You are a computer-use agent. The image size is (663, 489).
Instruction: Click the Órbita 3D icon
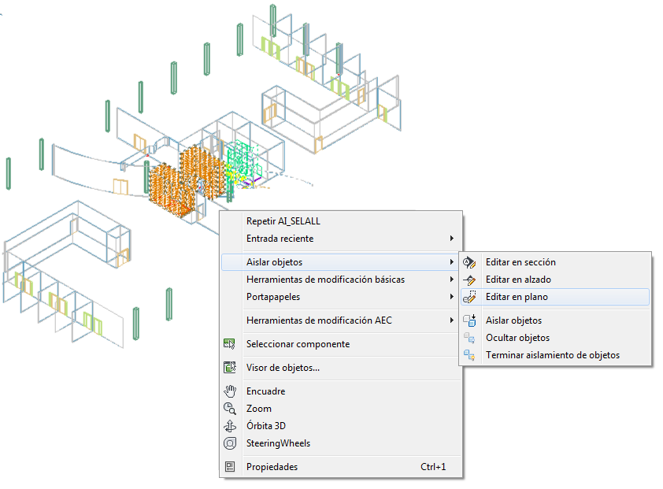pos(230,425)
